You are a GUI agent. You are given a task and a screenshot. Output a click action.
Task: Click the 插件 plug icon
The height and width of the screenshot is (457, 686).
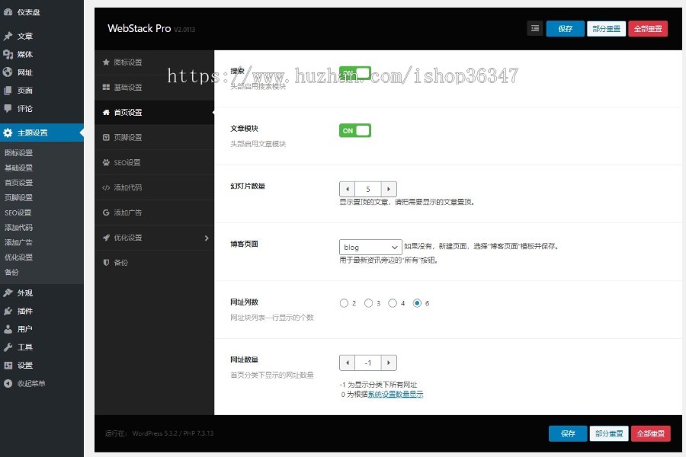8,311
